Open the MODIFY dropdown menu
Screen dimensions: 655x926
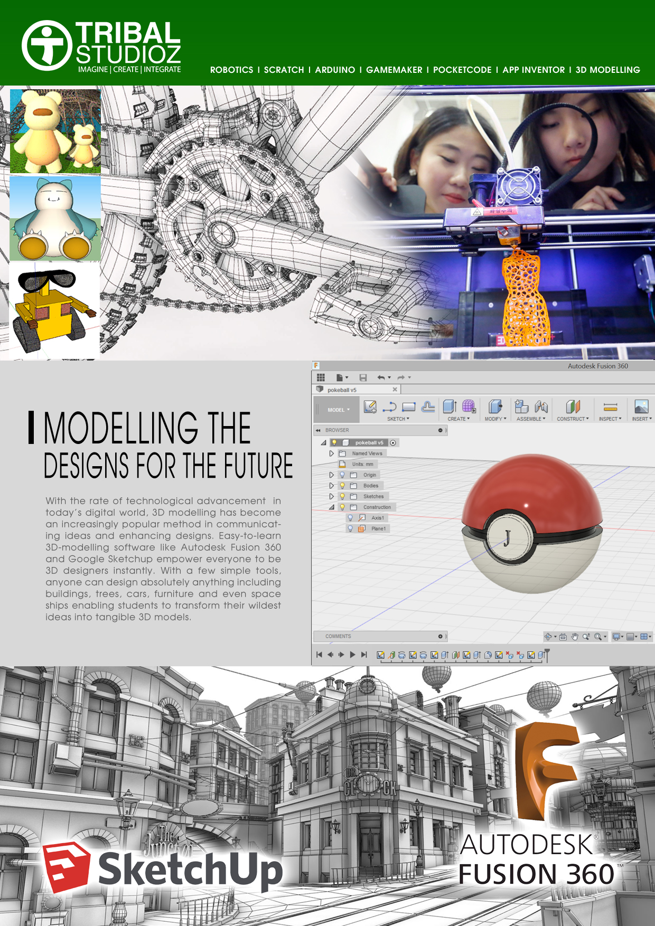(495, 419)
